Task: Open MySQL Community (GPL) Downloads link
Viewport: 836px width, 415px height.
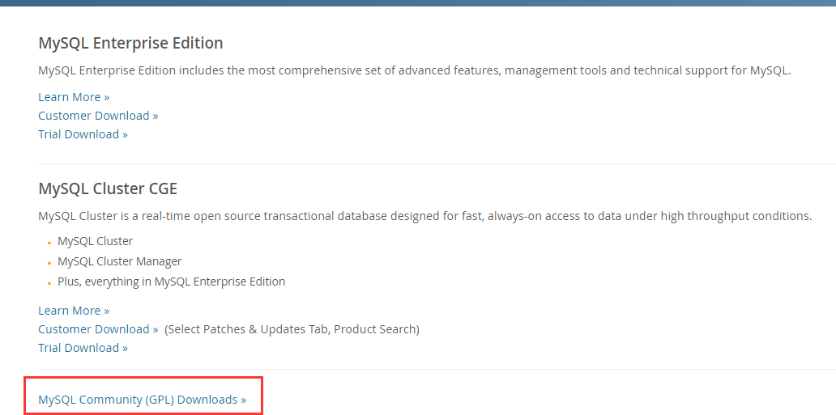Action: [x=142, y=400]
